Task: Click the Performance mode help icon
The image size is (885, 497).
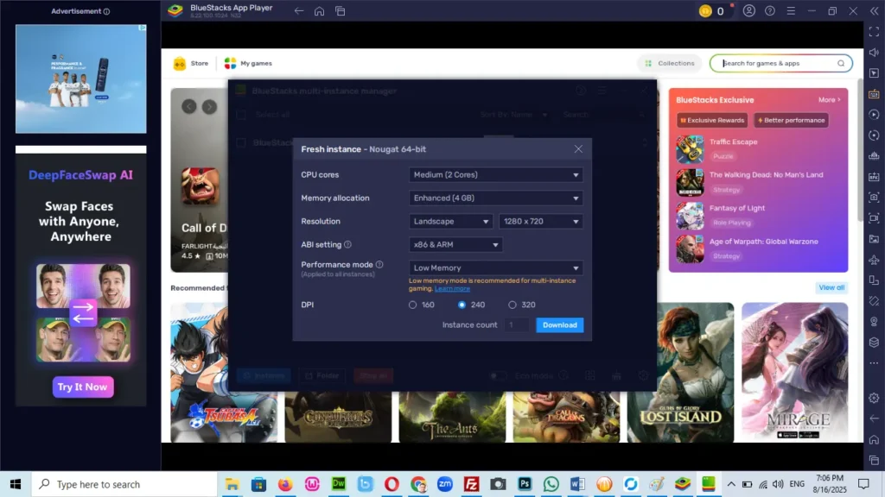Action: pyautogui.click(x=379, y=265)
